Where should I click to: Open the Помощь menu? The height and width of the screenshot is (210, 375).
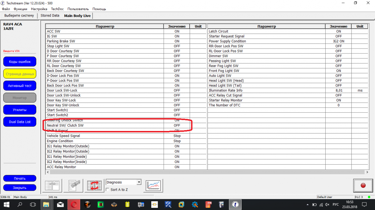99,9
